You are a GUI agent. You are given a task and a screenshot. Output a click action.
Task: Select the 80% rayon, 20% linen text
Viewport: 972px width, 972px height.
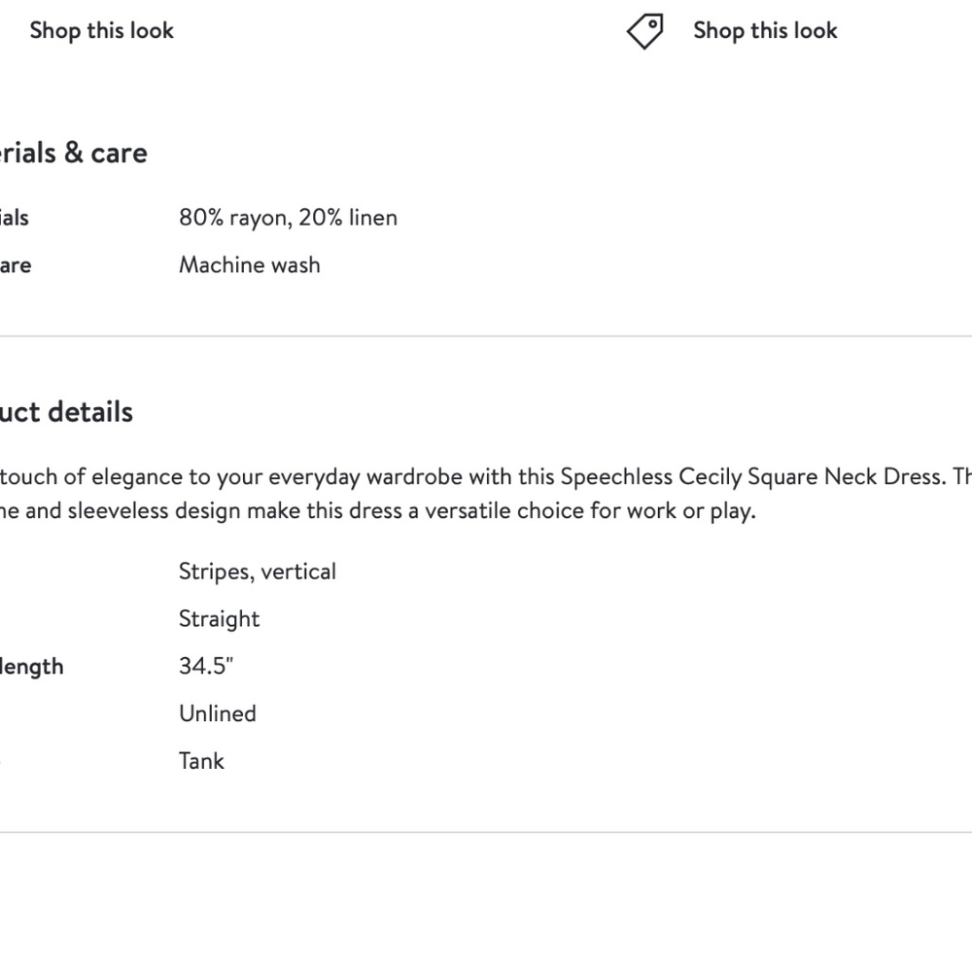point(288,217)
